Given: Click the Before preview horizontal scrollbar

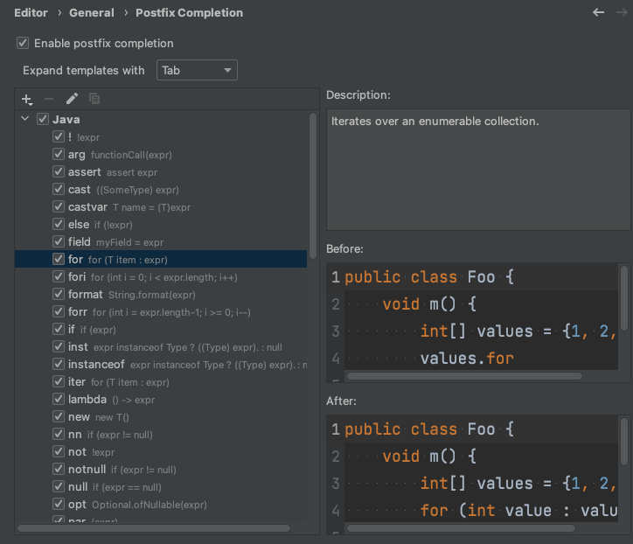Looking at the screenshot, I should point(463,375).
